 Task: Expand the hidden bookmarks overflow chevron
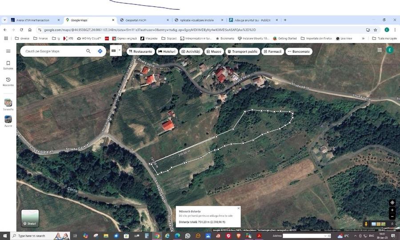pyautogui.click(x=363, y=39)
